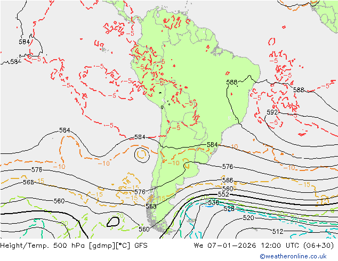Screen dimensions: 338x261
Task: Click the 592 contour label
Action: (x=272, y=112)
